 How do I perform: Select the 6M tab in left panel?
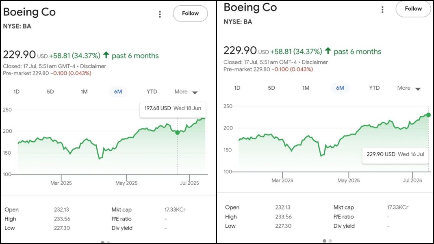[118, 92]
